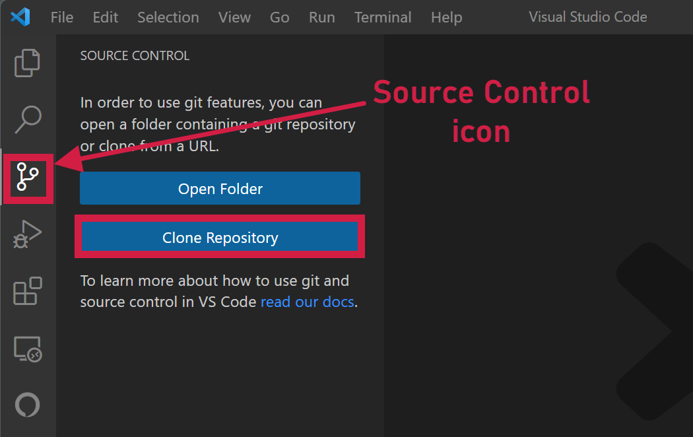Open the Selection menu
The height and width of the screenshot is (437, 693).
click(x=168, y=17)
